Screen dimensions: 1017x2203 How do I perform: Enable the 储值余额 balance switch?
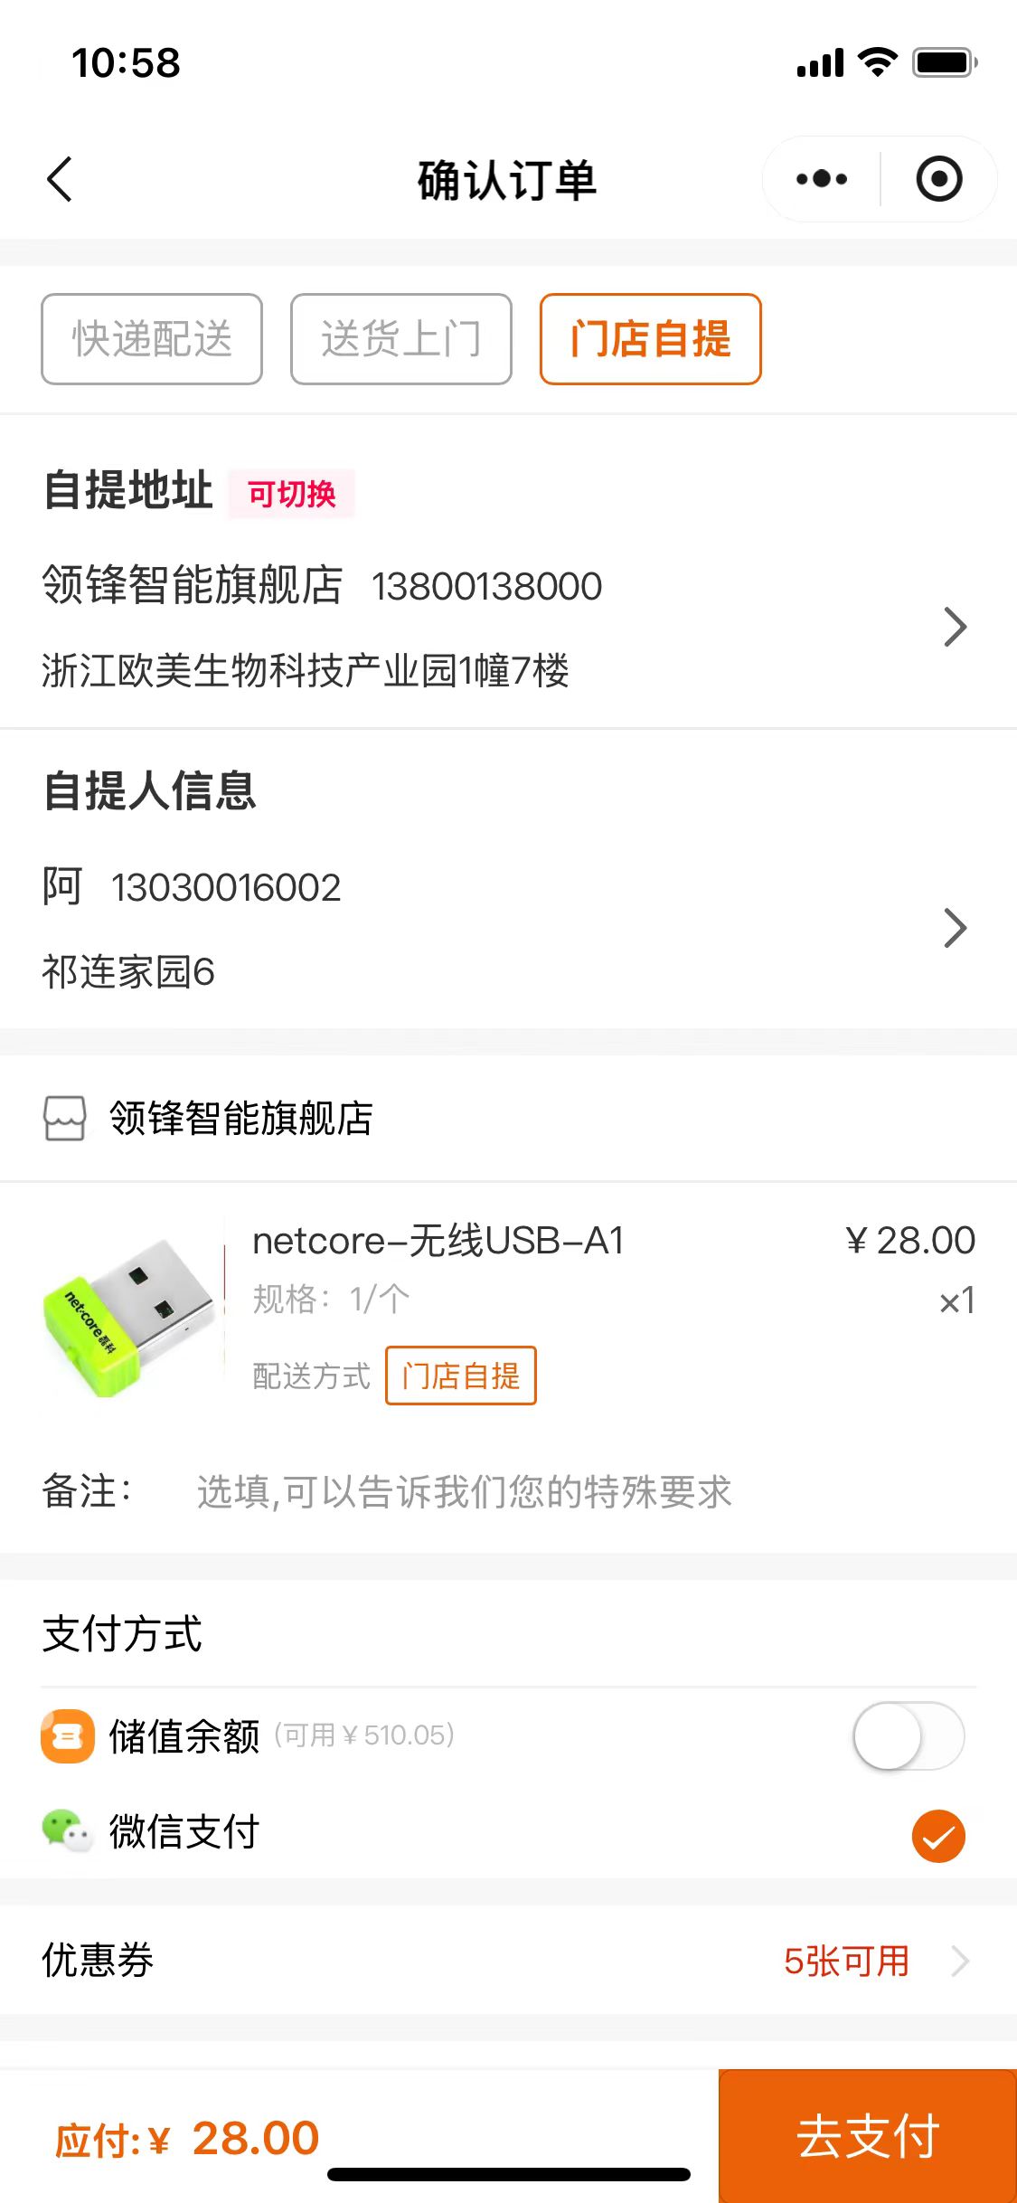(908, 1736)
